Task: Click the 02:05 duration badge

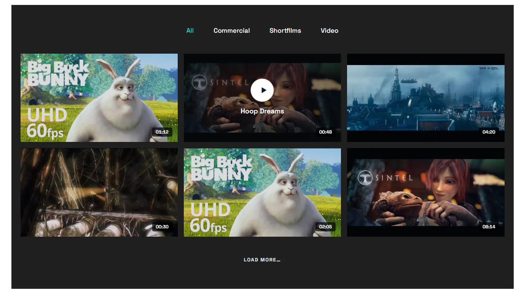Action: click(x=325, y=227)
